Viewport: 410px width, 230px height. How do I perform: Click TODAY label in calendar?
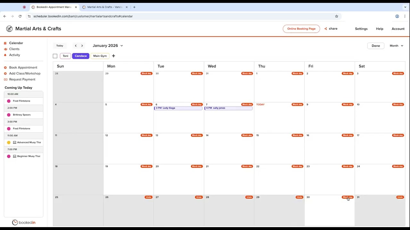(x=260, y=104)
